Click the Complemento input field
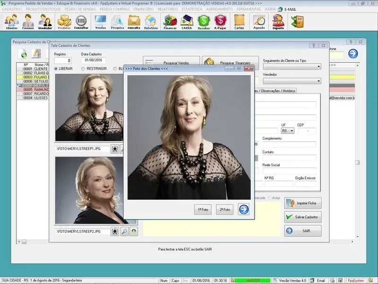378x284 pixels. click(289, 144)
